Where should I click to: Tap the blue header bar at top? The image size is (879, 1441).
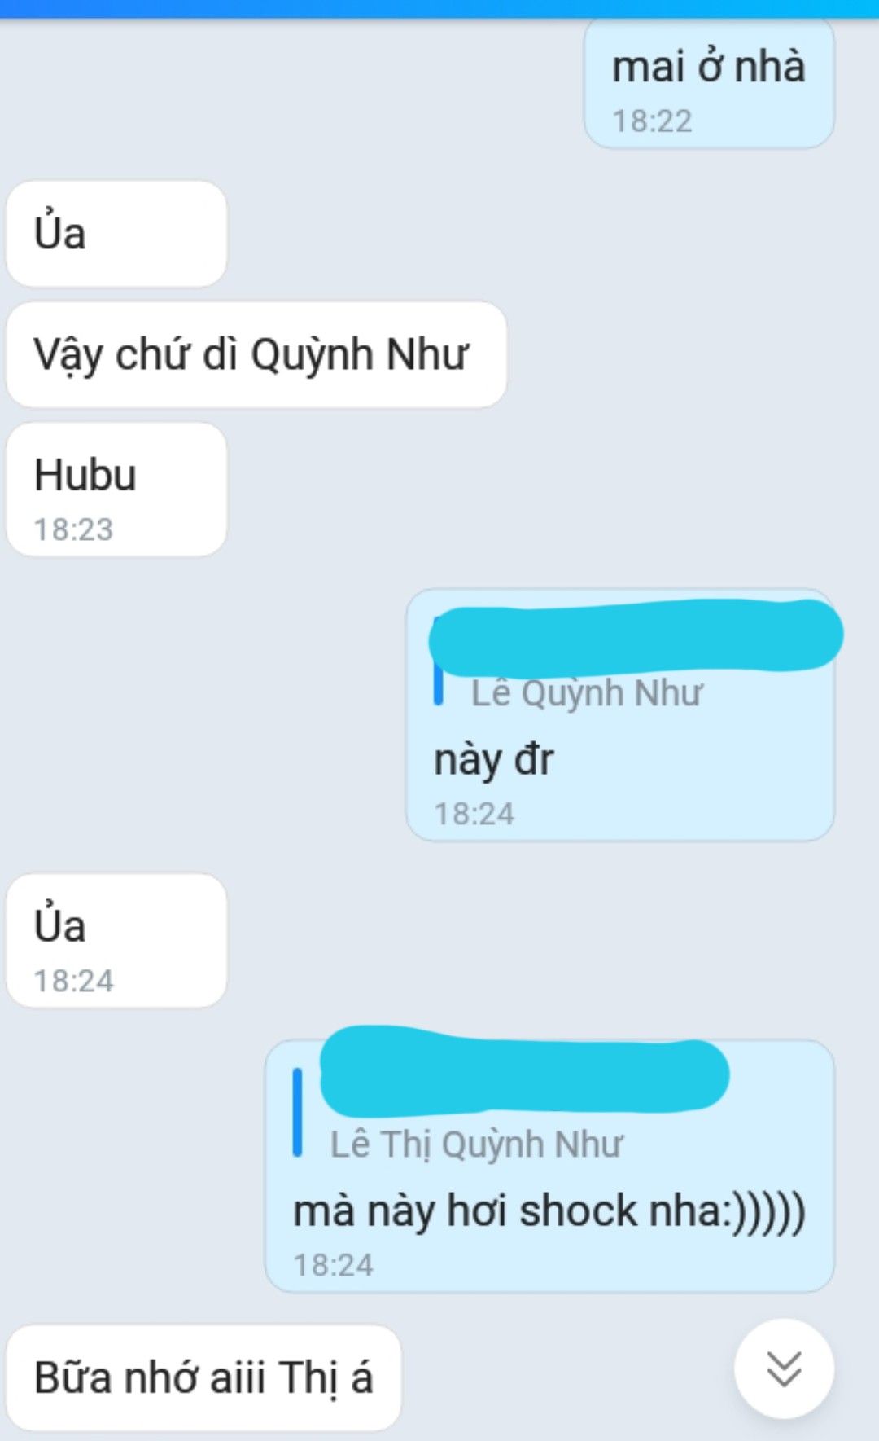click(439, 8)
